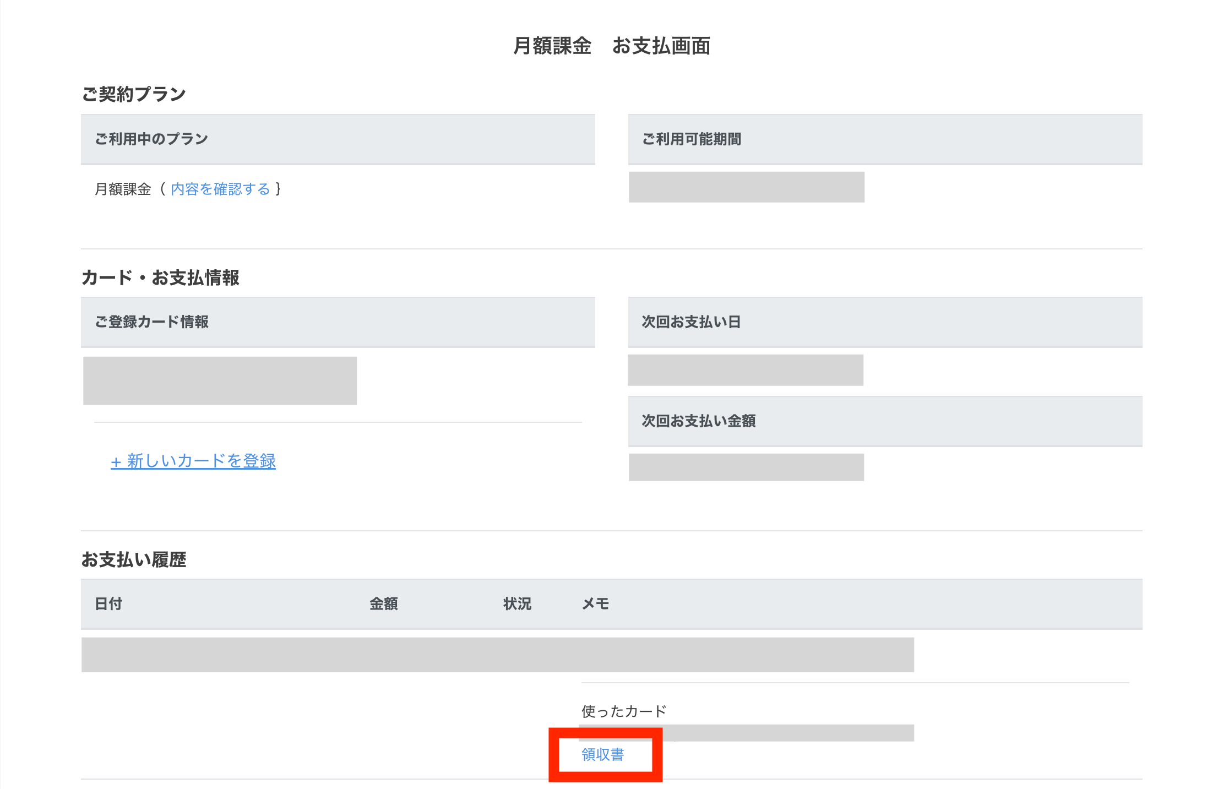Click the 状況 column header
The image size is (1218, 789).
(x=517, y=604)
